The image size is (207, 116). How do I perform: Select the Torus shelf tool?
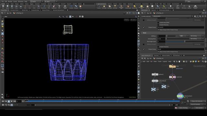(16, 7)
